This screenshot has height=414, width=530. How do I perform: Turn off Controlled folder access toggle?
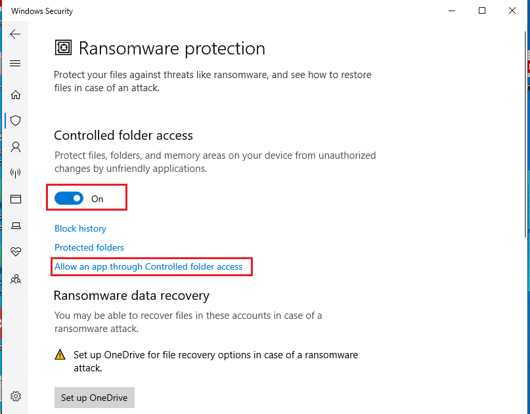[x=69, y=199]
